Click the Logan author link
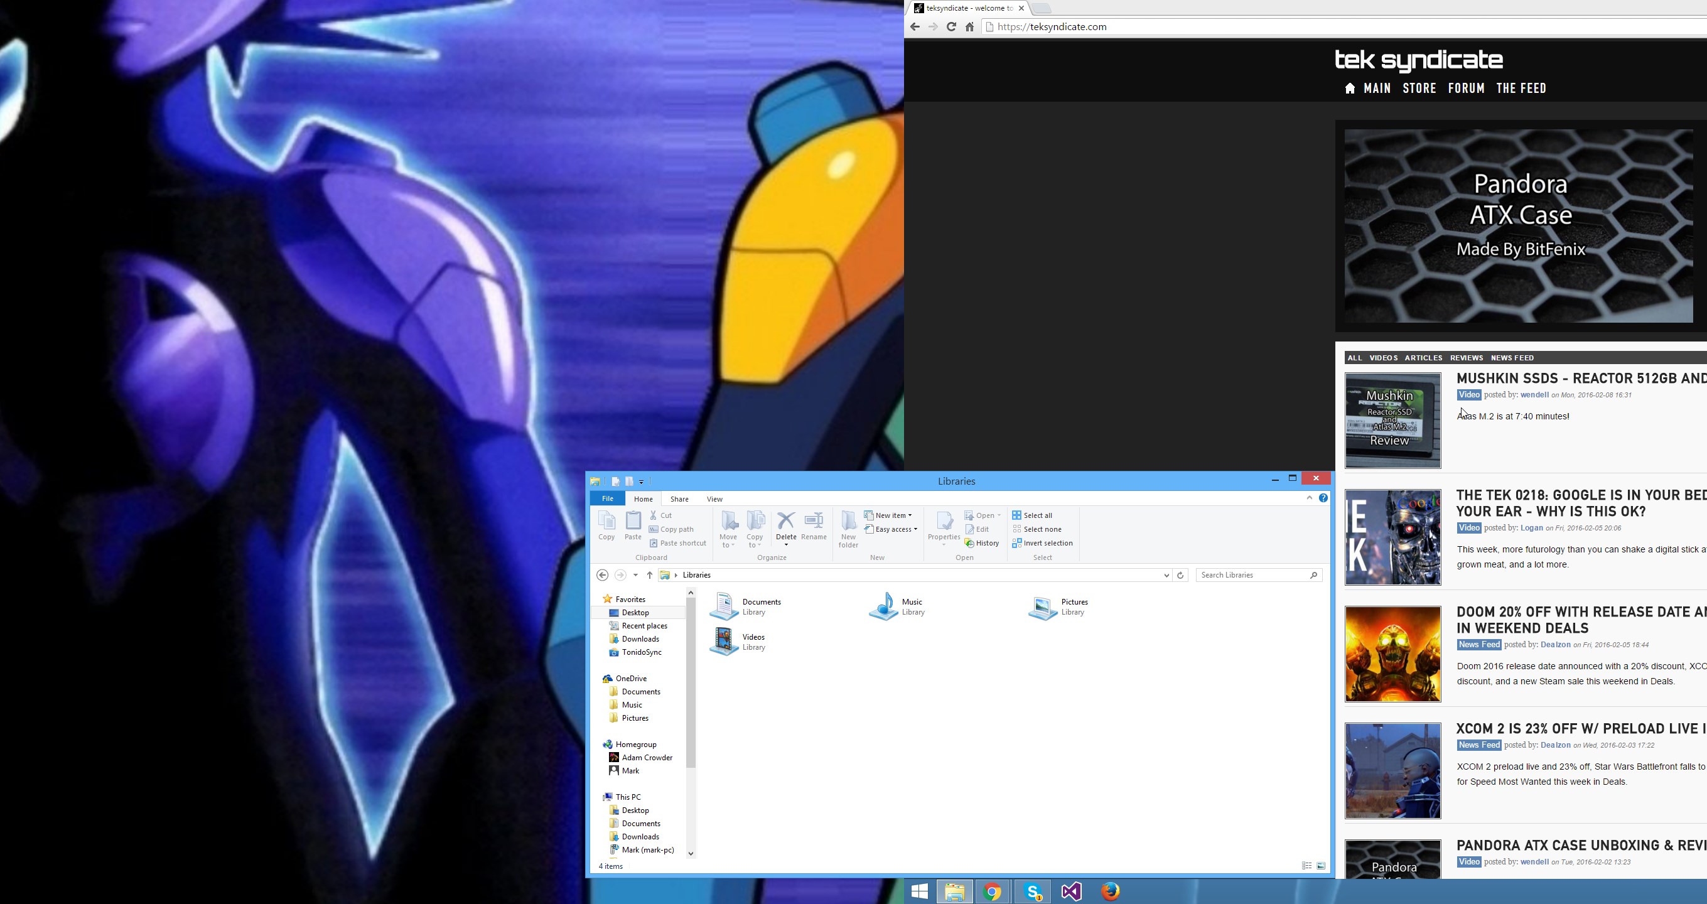The height and width of the screenshot is (904, 1707). tap(1531, 528)
